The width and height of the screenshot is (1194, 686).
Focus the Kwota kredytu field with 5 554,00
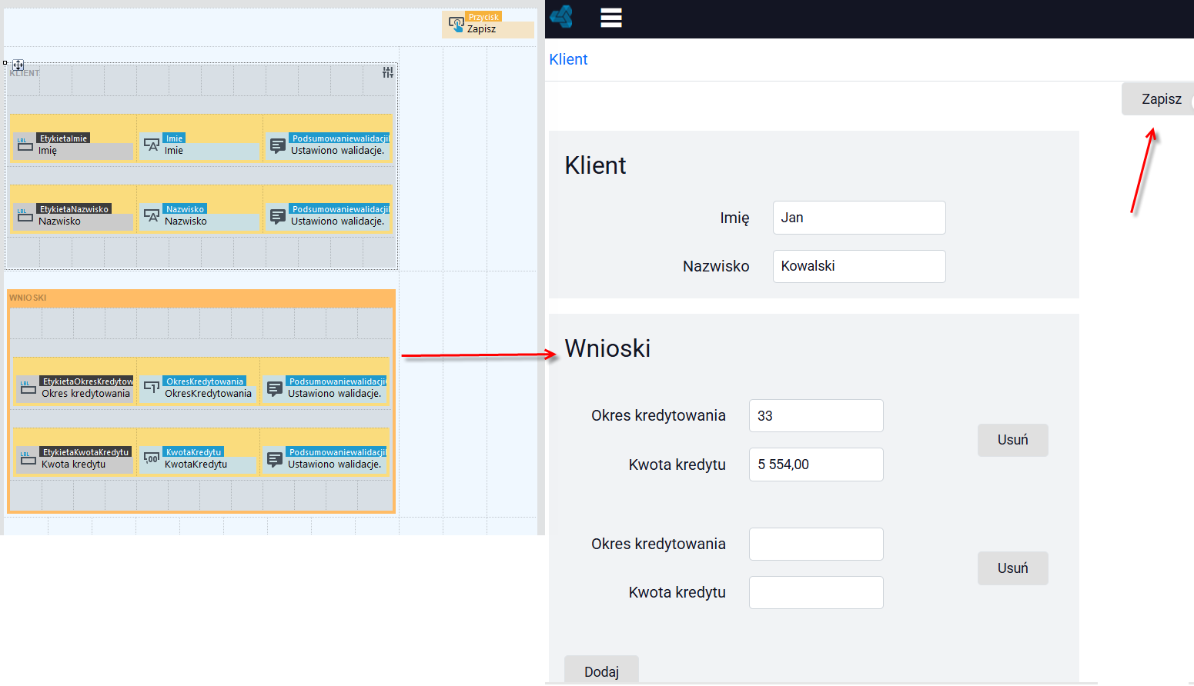(x=816, y=465)
